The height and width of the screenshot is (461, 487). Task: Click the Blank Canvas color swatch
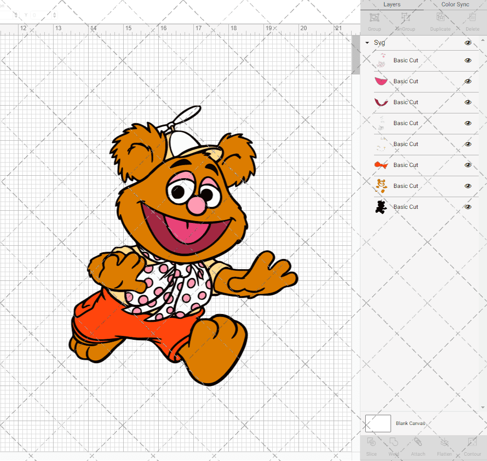pos(378,424)
